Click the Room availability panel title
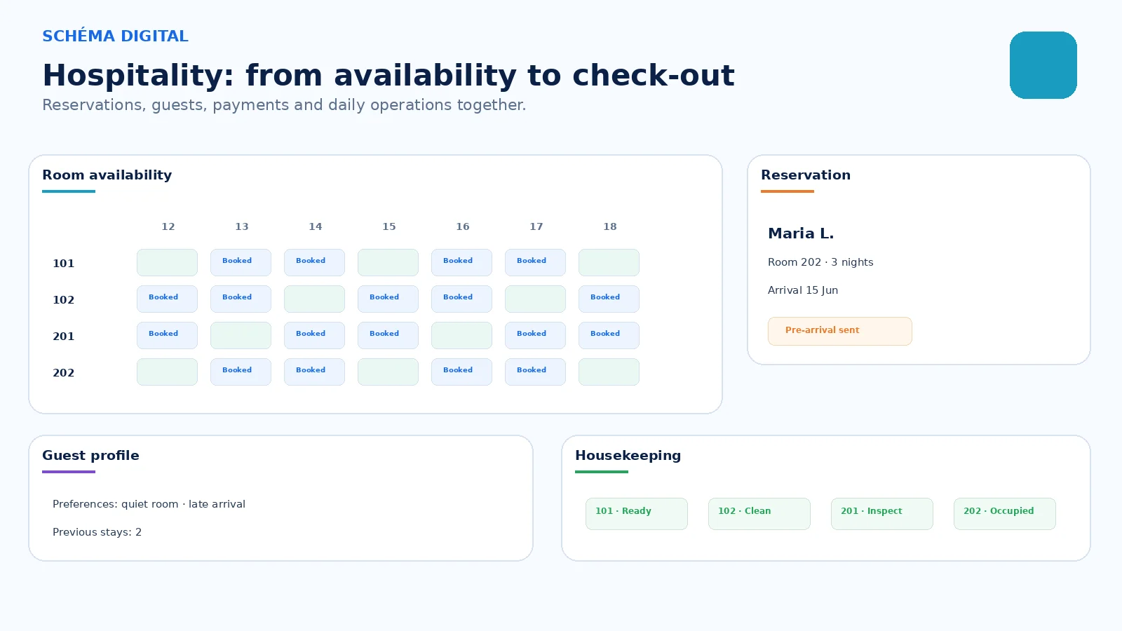Viewport: 1122px width, 631px height. point(107,175)
